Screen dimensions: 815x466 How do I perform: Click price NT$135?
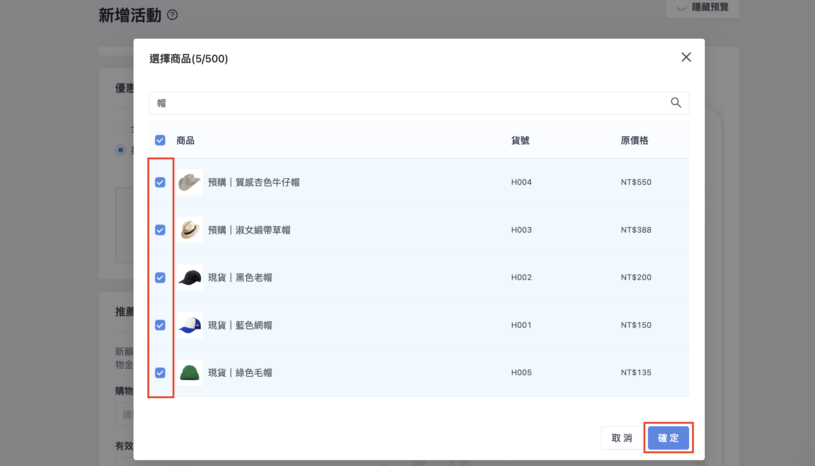pyautogui.click(x=636, y=373)
